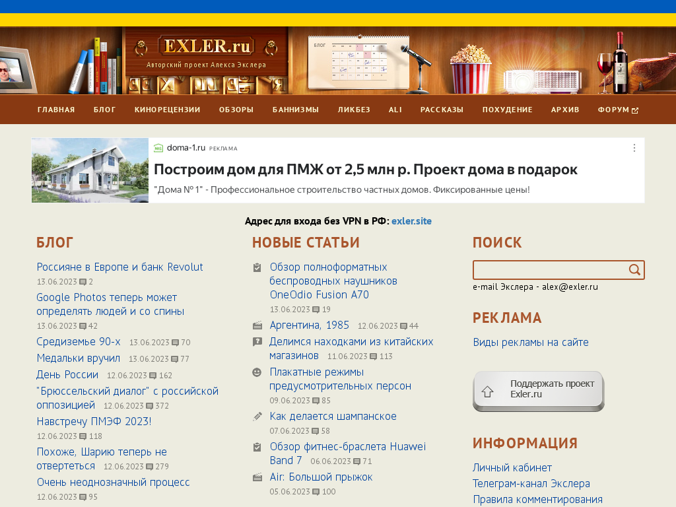The image size is (676, 507).
Task: Follow the exler.site link
Action: pyautogui.click(x=411, y=221)
